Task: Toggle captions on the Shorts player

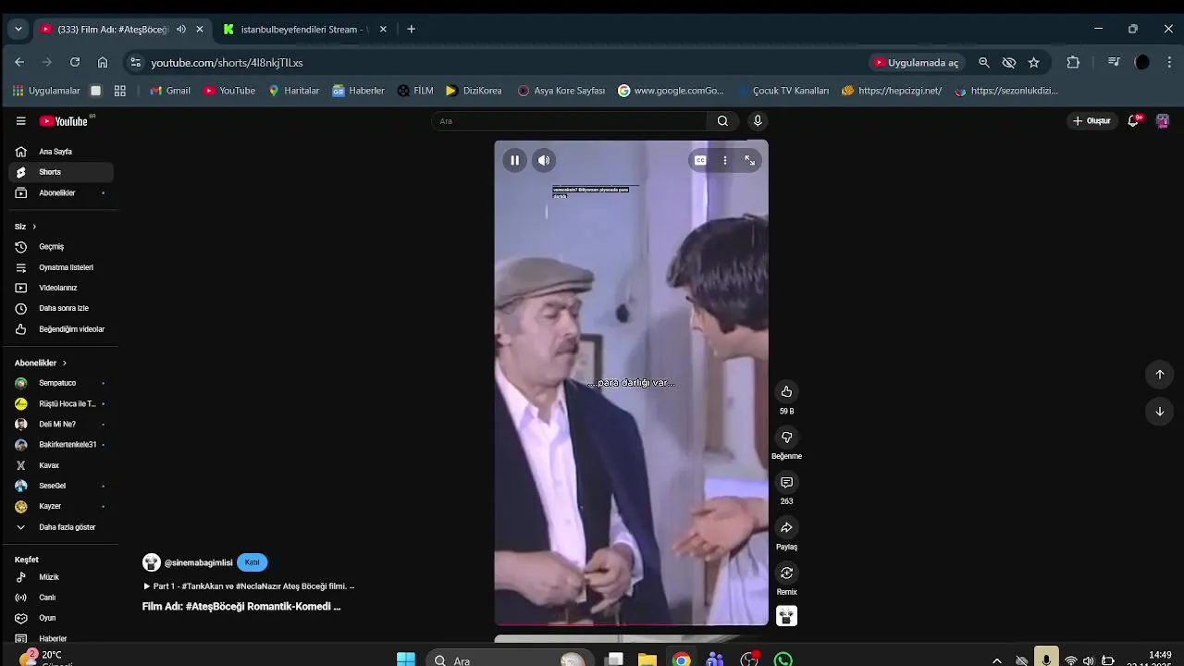Action: [x=700, y=160]
